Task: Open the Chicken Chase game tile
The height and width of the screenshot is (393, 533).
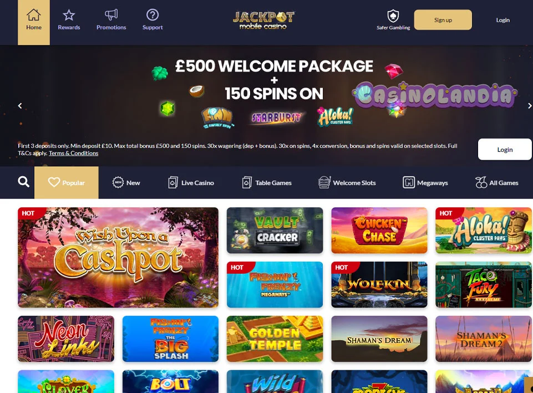Action: (x=379, y=230)
